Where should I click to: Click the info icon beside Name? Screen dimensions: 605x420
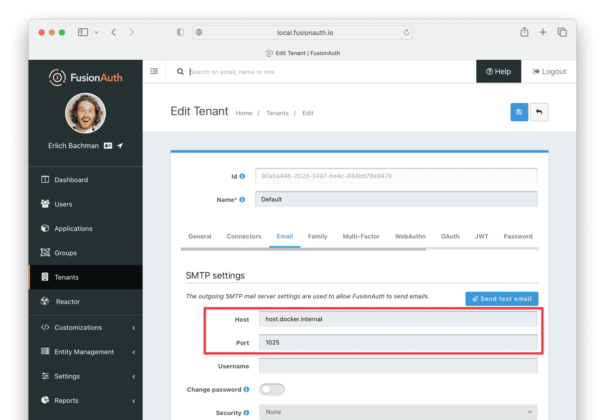(x=242, y=200)
